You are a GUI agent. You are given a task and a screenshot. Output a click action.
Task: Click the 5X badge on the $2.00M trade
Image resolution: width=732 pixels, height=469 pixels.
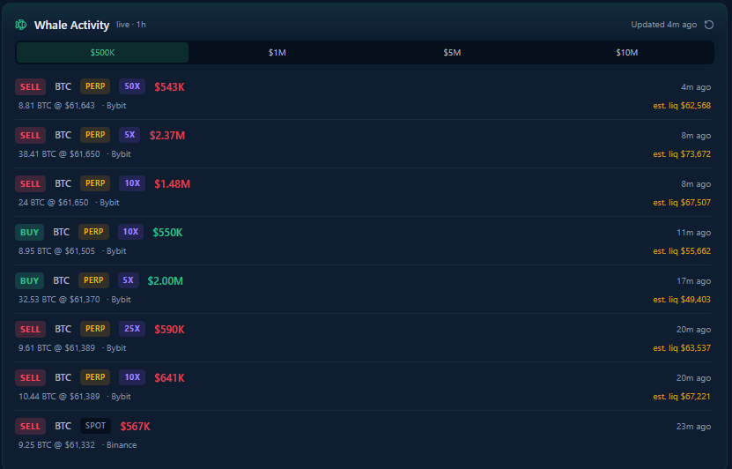click(x=128, y=280)
